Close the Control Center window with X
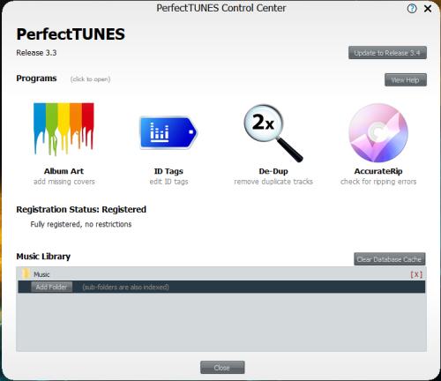Screen dimensions: 441x381 point(428,9)
